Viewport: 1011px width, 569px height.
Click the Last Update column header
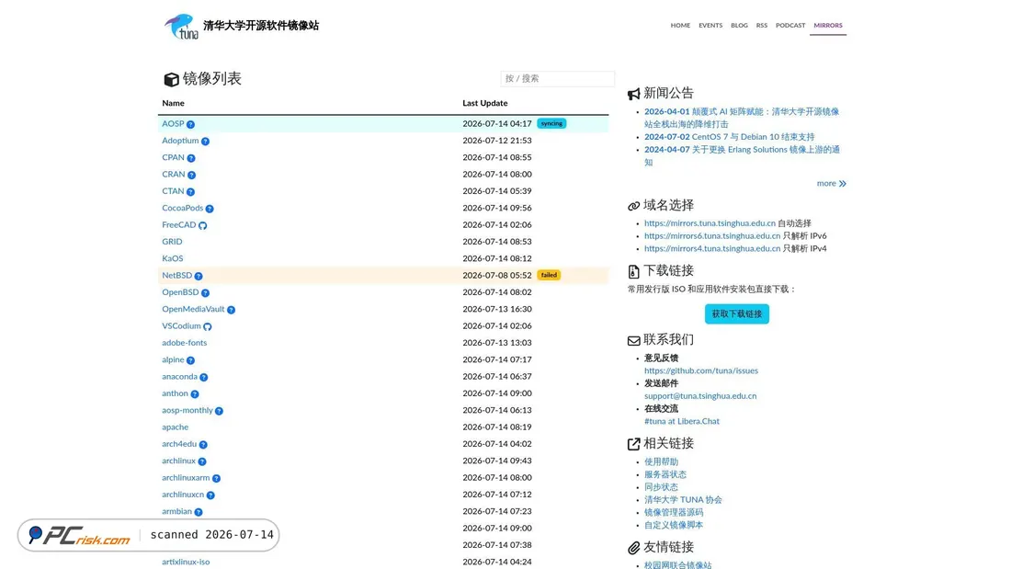coord(485,103)
